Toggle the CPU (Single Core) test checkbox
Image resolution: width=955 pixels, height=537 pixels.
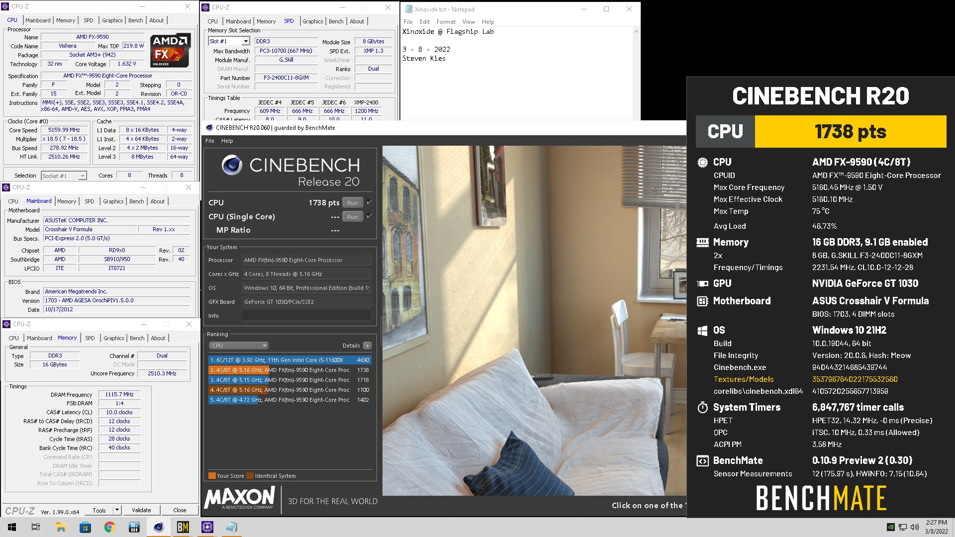pos(369,216)
